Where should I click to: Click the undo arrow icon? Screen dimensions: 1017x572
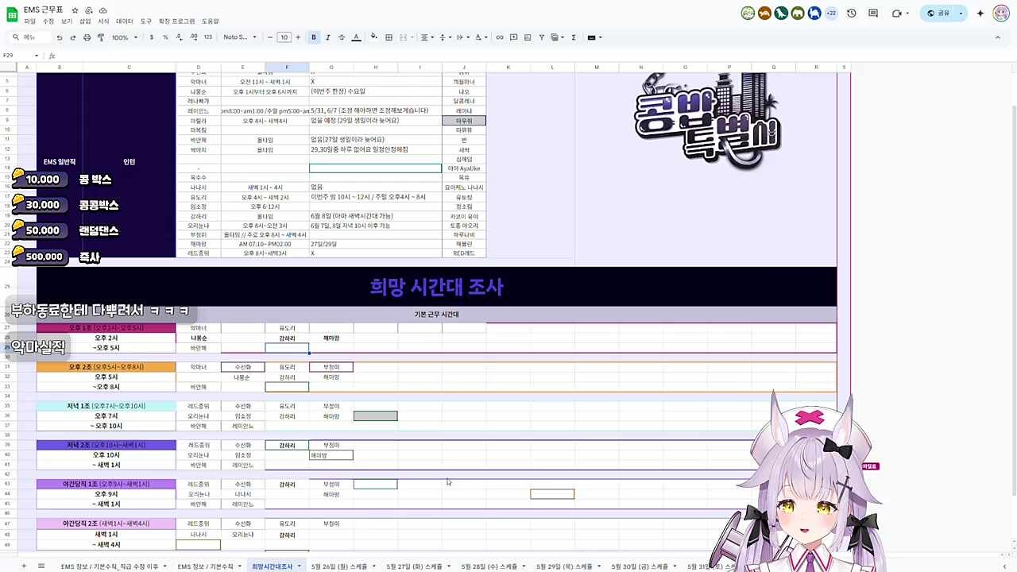[x=59, y=37]
